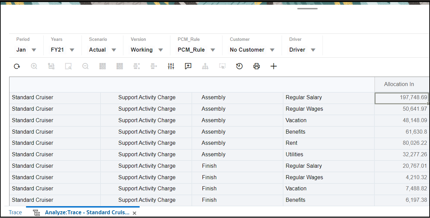Click the second grid layout icon
Viewport: 430px width, 218px height.
tap(120, 66)
